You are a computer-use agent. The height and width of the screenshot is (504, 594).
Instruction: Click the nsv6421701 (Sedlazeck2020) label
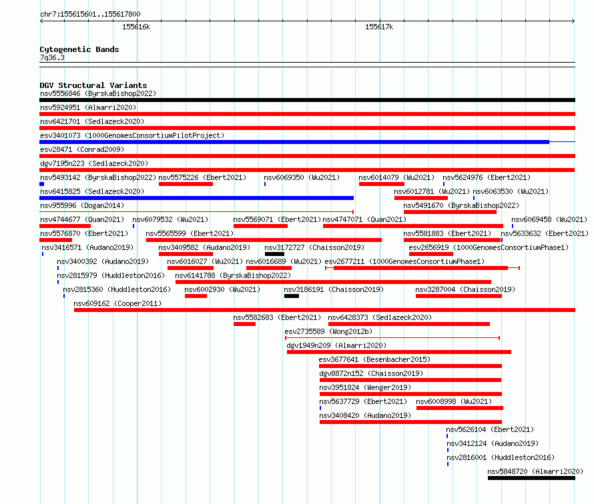[92, 121]
